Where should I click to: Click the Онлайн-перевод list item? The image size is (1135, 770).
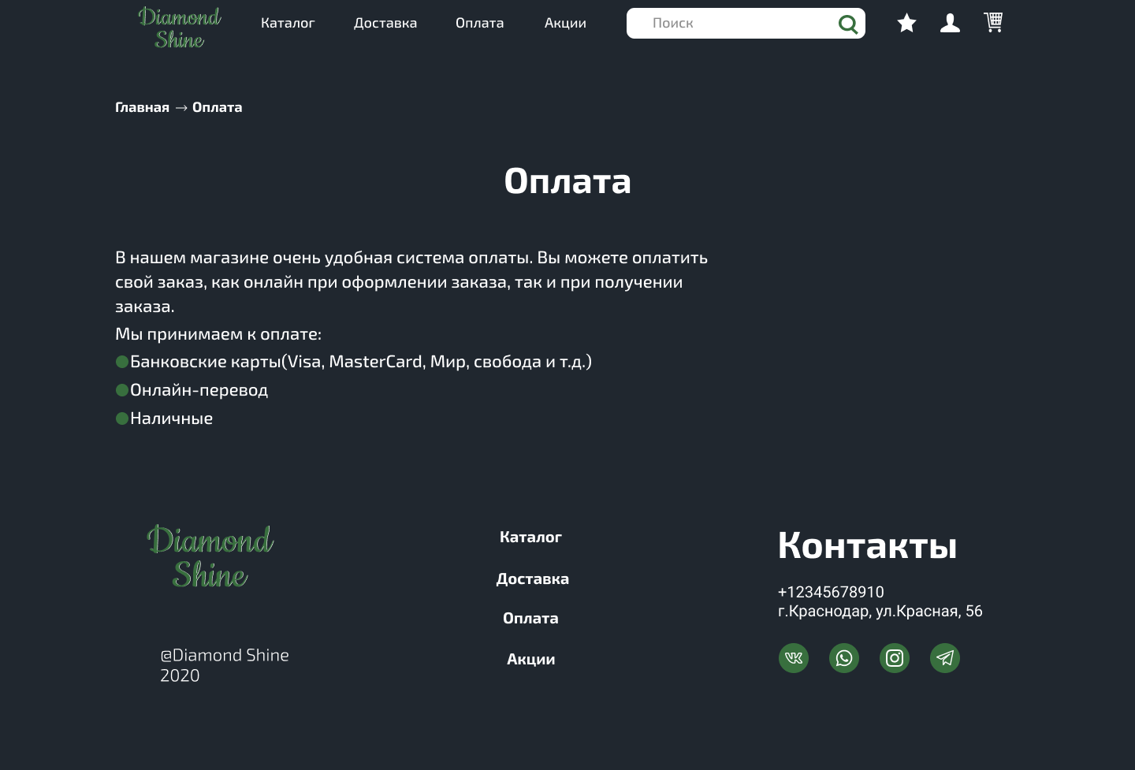coord(192,390)
